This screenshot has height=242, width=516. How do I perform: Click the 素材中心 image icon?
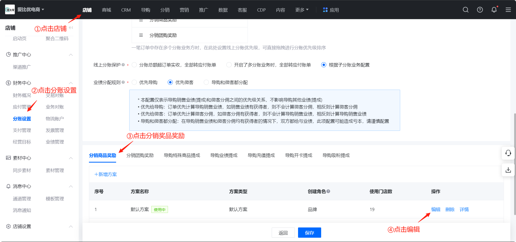[x=8, y=158]
